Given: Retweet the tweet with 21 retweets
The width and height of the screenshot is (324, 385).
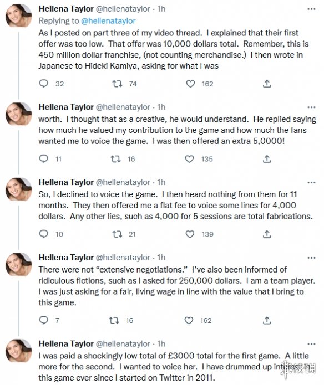Looking at the screenshot, I should click(x=117, y=234).
